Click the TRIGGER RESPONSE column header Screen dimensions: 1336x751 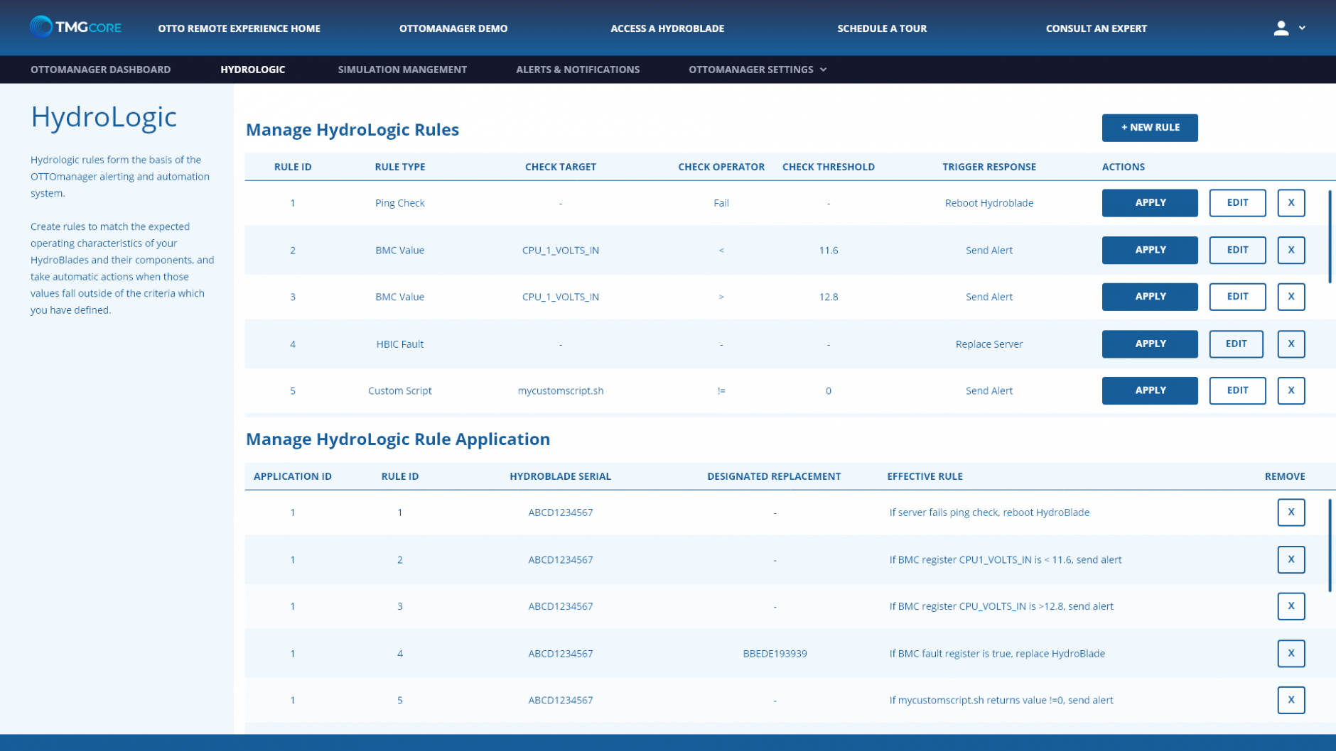point(988,167)
